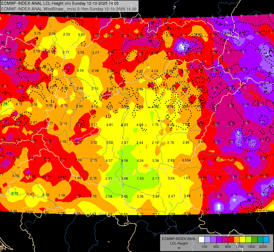This screenshot has height=252, width=274.
Task: Click the value 1.75 in the yellow area
Action: point(155,125)
